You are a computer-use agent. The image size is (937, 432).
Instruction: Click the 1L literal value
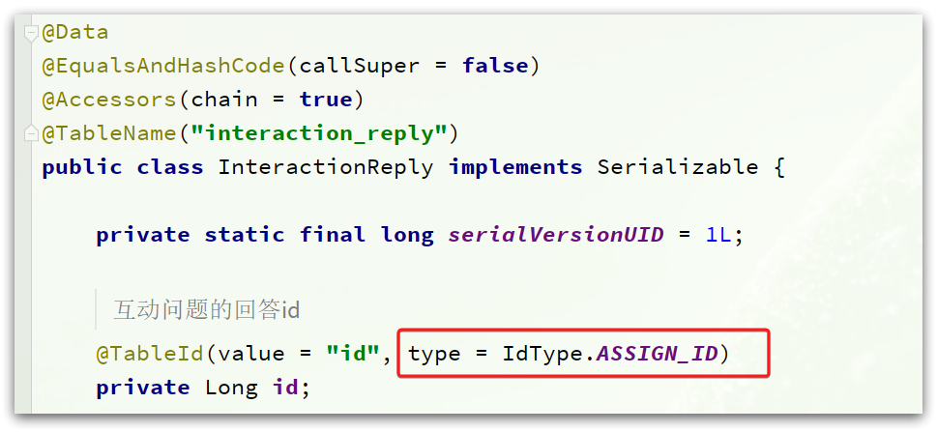click(718, 235)
